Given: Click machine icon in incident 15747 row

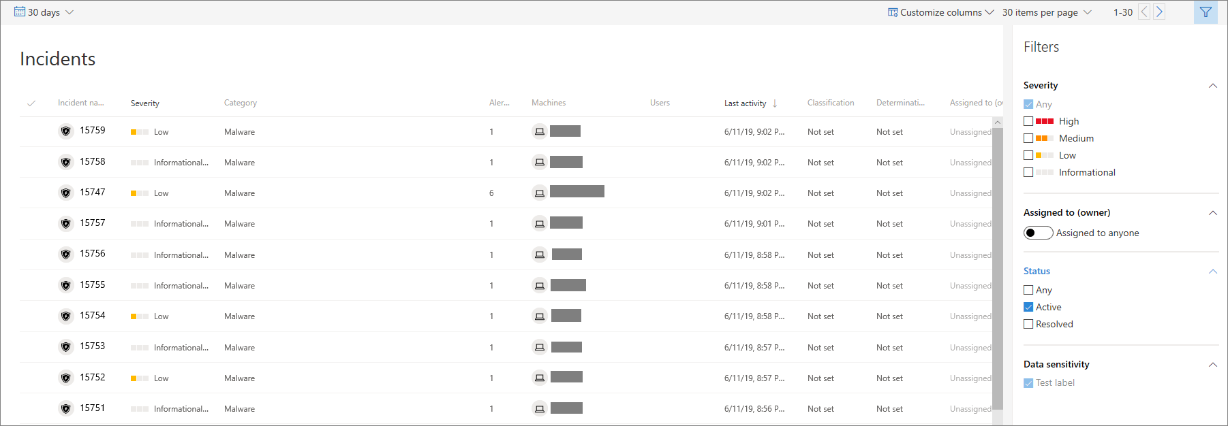Looking at the screenshot, I should (539, 193).
